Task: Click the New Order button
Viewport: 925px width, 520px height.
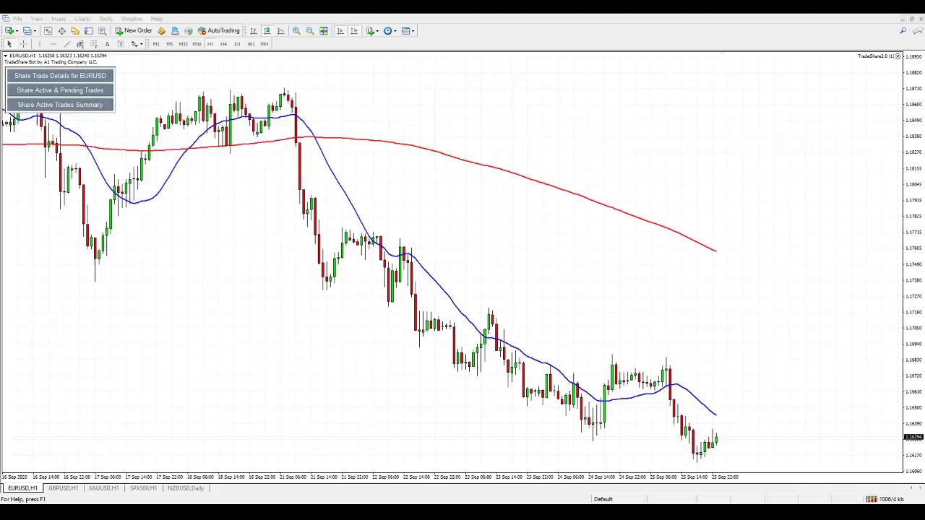Action: pyautogui.click(x=133, y=30)
